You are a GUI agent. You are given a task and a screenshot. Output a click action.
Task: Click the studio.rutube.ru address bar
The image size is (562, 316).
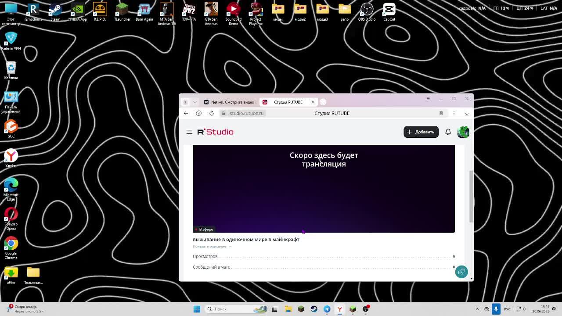[x=247, y=113]
